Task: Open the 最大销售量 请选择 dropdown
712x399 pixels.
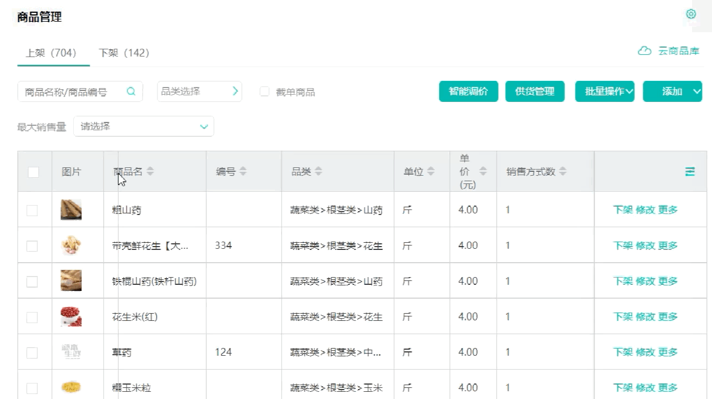Action: click(x=144, y=126)
